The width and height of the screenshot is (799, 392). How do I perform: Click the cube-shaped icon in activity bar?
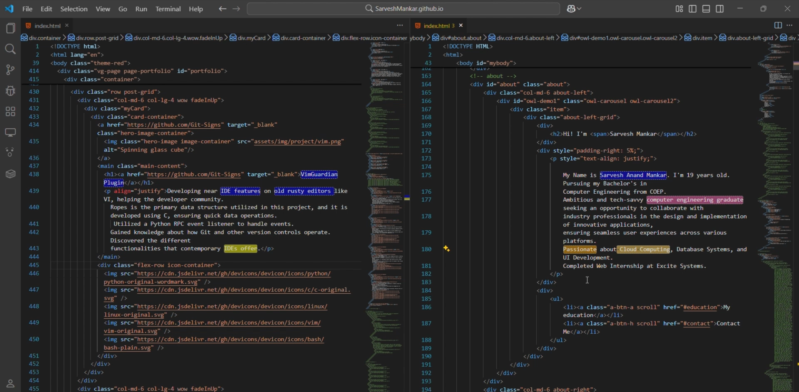10,174
